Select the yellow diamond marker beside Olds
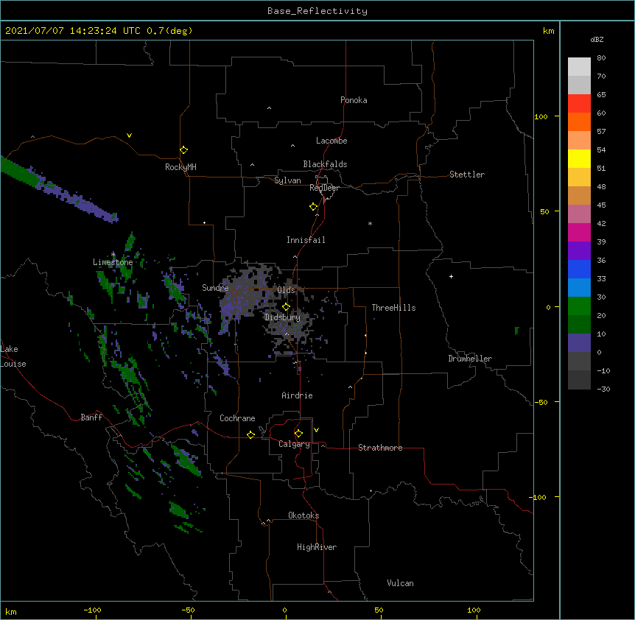Screen dimensions: 635x620 [x=286, y=307]
